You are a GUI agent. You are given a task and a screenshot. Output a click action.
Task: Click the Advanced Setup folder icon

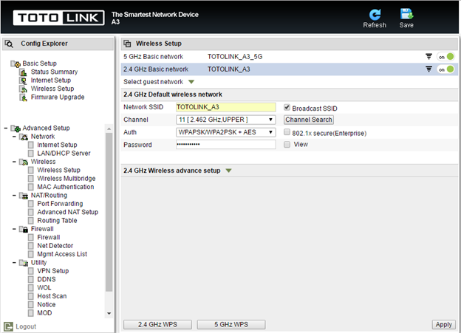pyautogui.click(x=16, y=128)
